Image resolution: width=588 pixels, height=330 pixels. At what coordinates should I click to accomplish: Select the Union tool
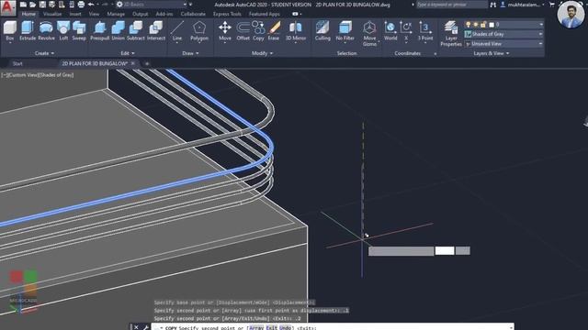119,30
